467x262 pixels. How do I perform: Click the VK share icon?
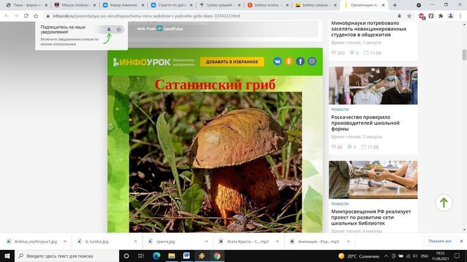pyautogui.click(x=278, y=61)
